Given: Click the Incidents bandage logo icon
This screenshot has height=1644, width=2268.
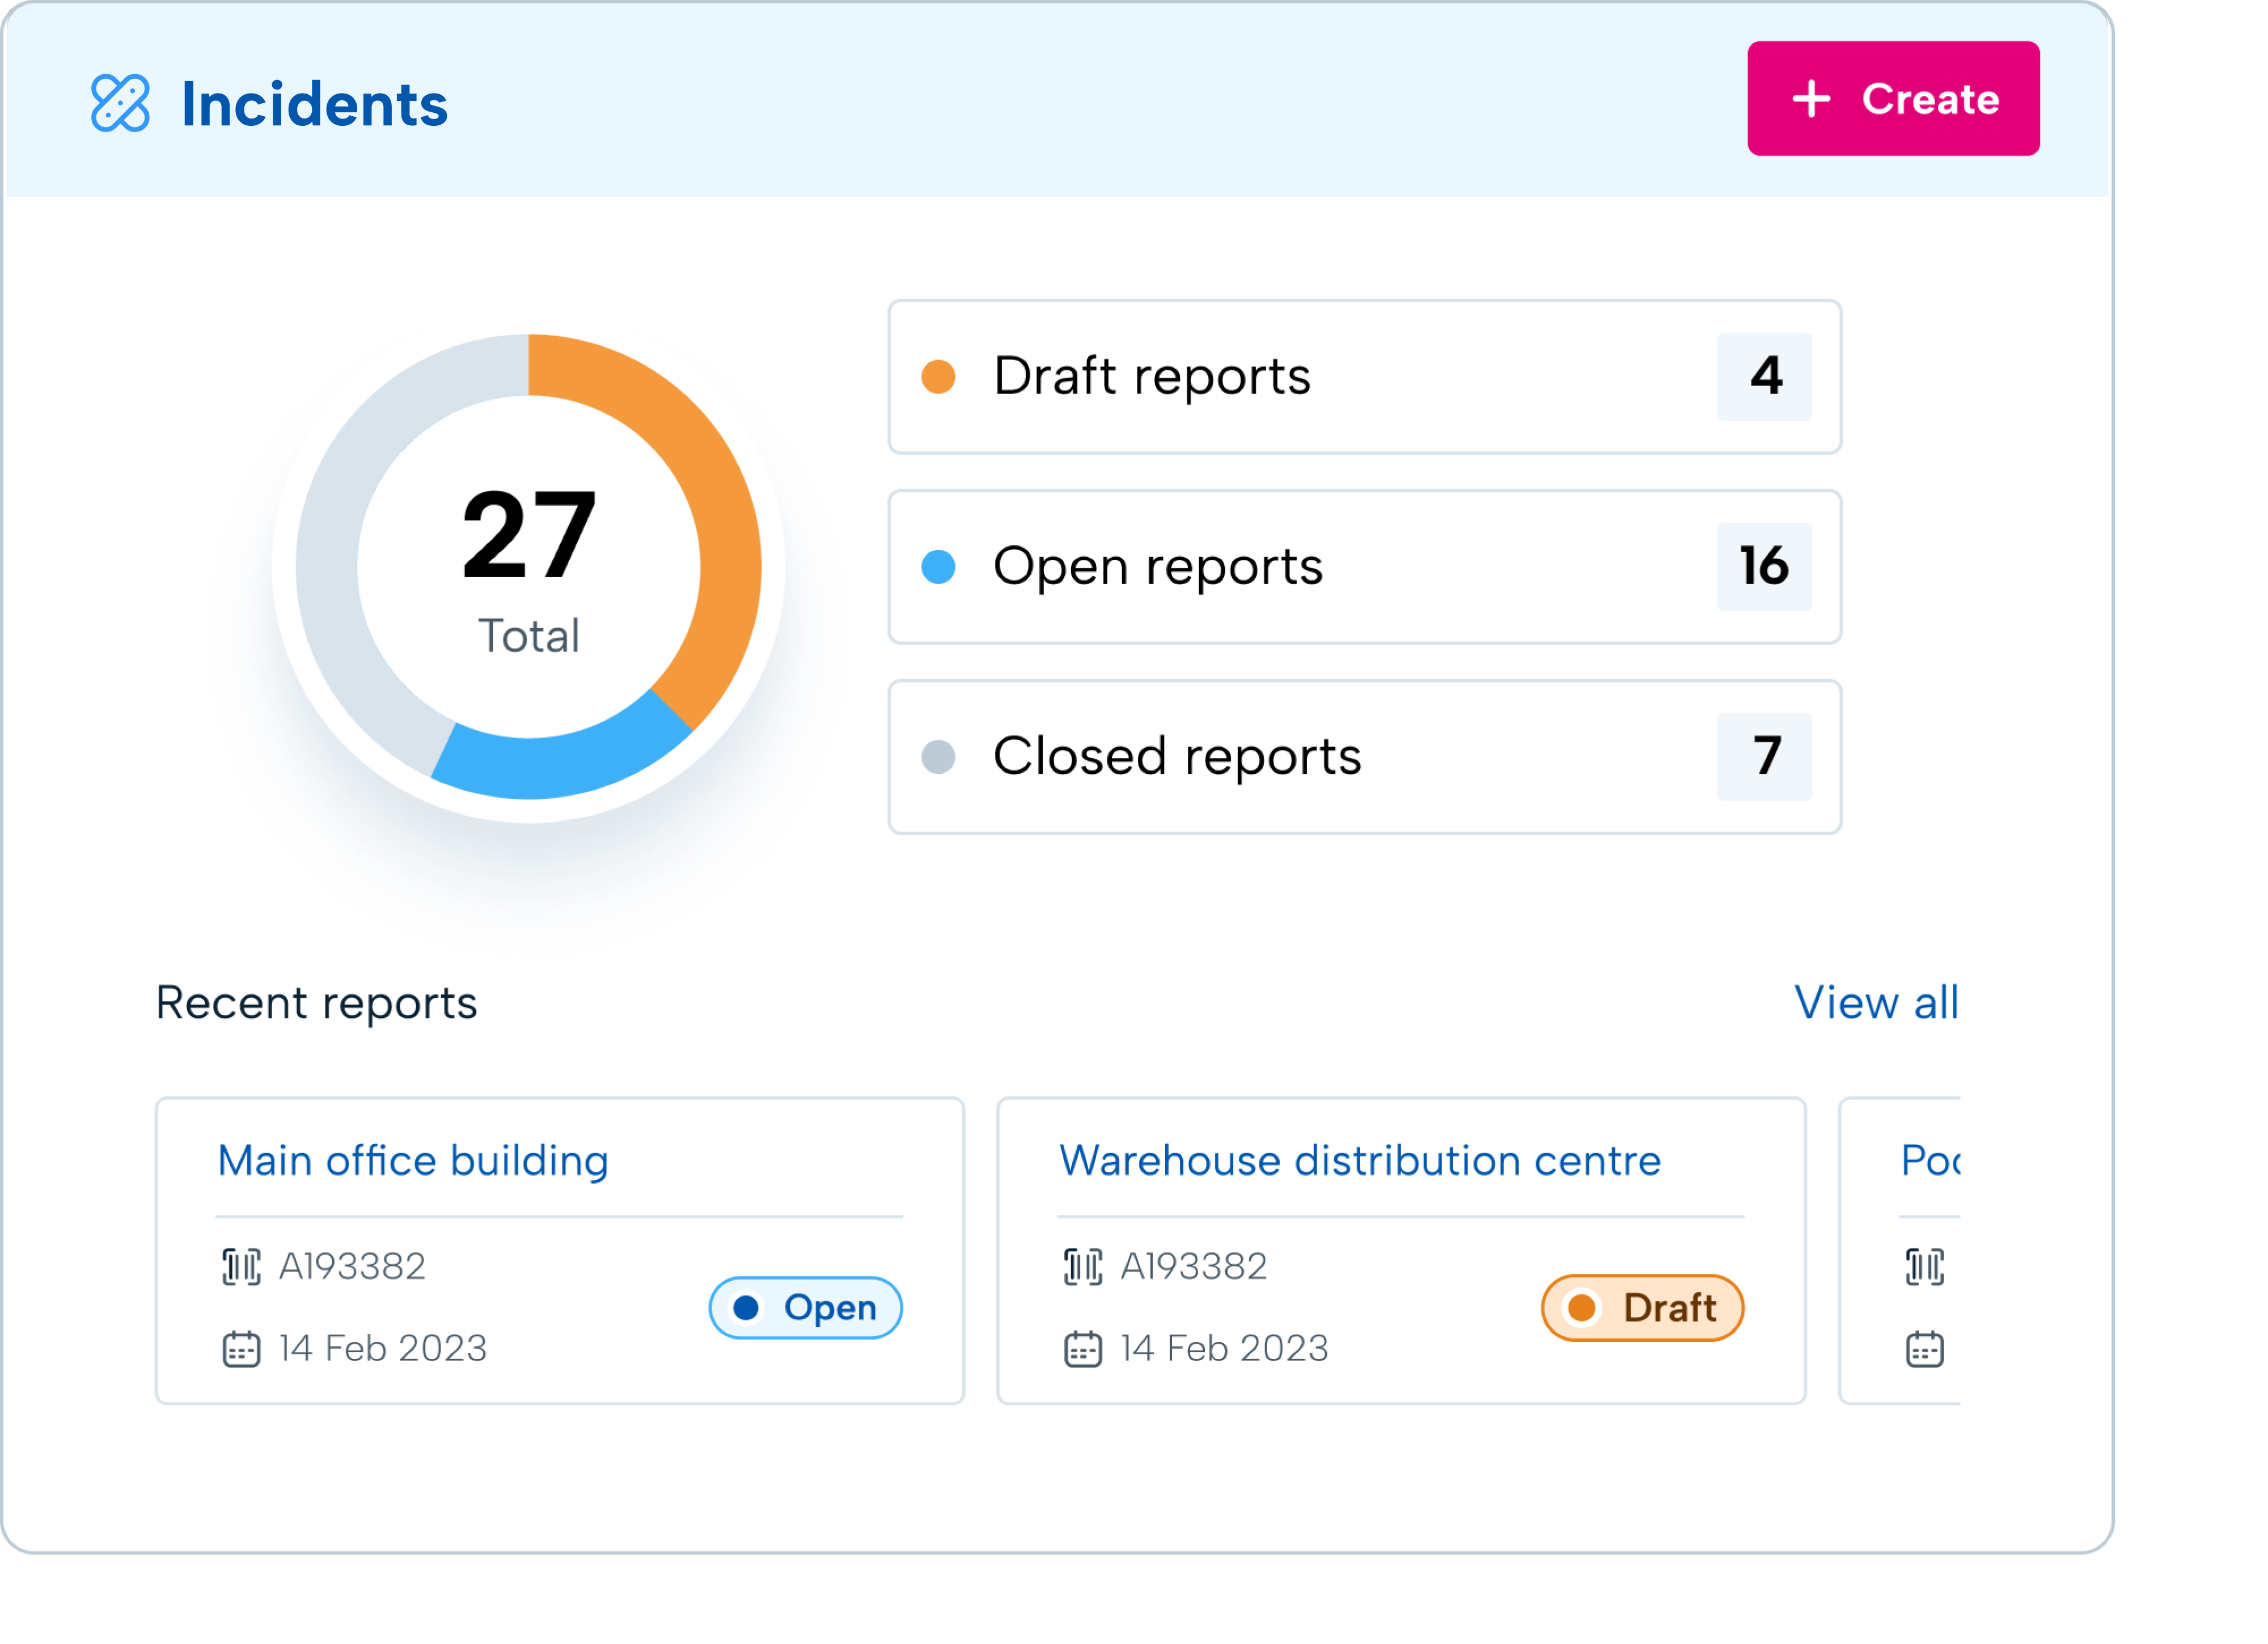Looking at the screenshot, I should (x=120, y=103).
